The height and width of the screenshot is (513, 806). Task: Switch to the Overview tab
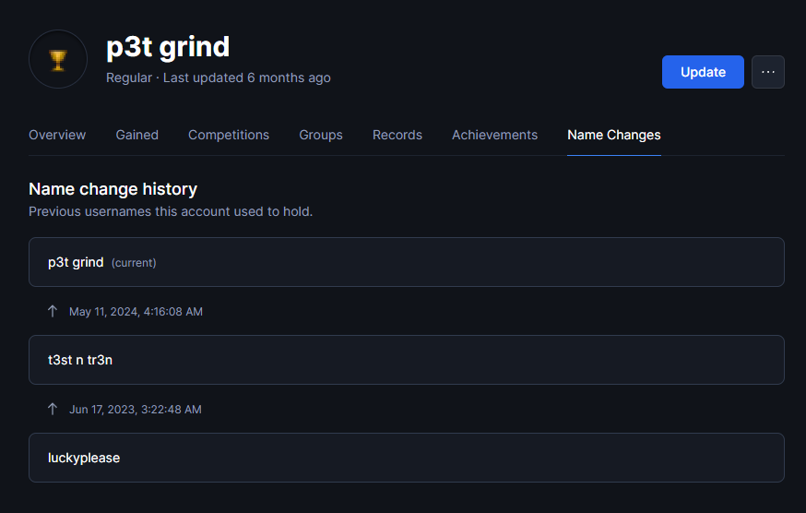(57, 135)
